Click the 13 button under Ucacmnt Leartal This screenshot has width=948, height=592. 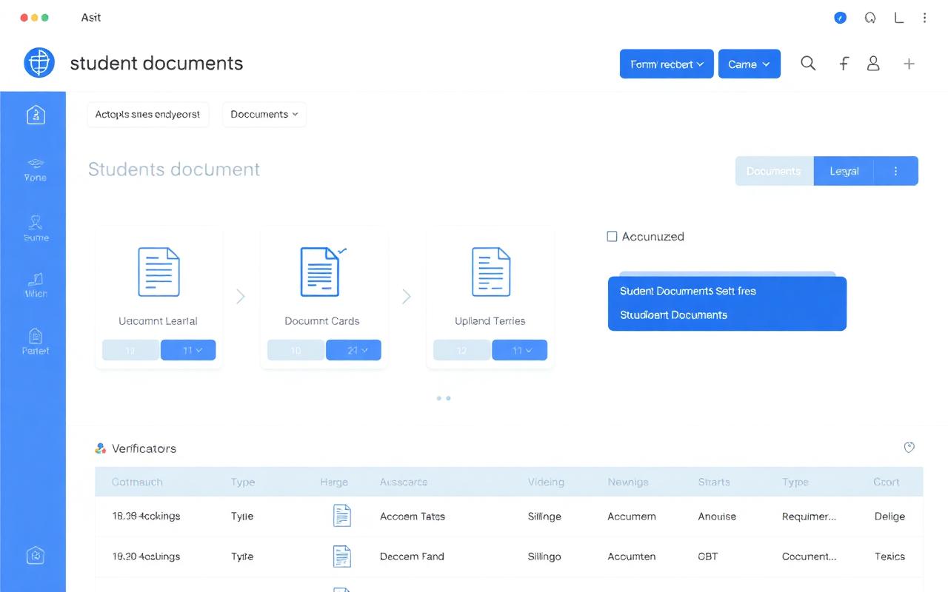tap(130, 350)
